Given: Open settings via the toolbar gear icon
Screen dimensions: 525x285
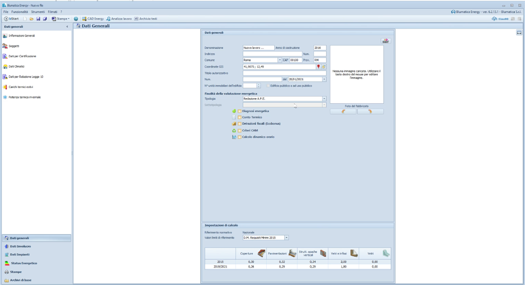Looking at the screenshot, I should point(76,19).
